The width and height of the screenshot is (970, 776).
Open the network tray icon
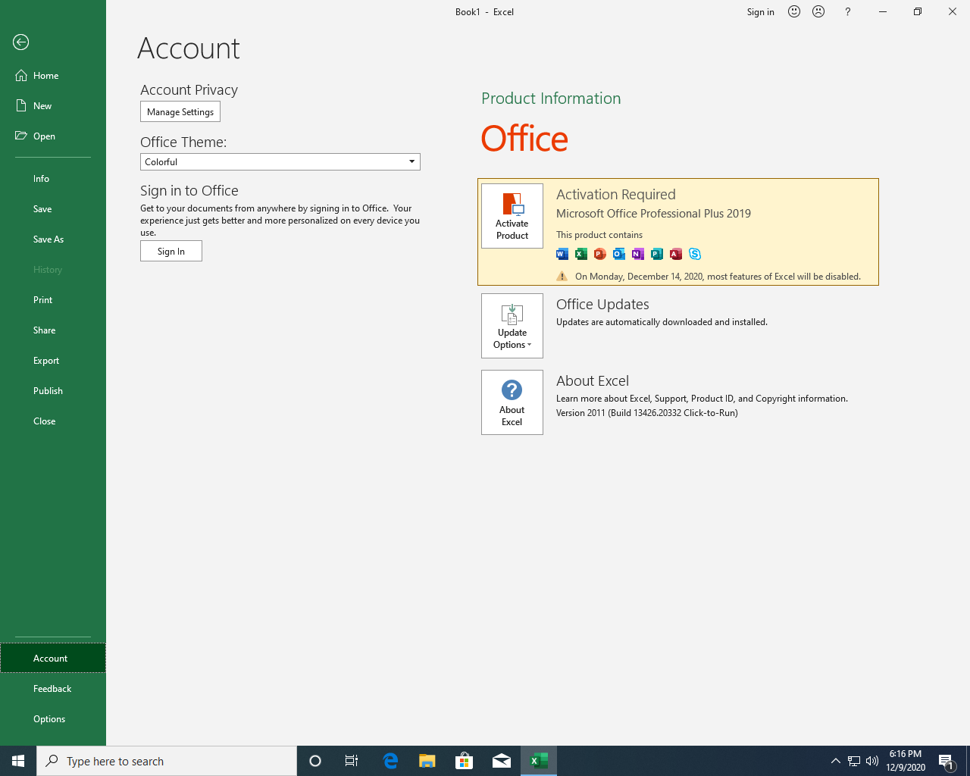click(854, 761)
